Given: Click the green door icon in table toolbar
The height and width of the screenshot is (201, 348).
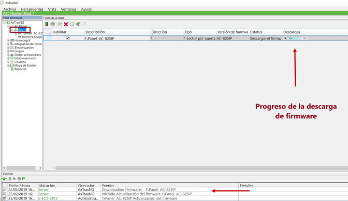Looking at the screenshot, I should (46, 24).
